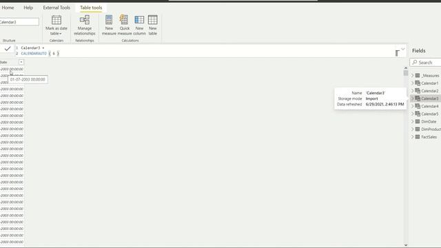Create a Quick measure
The image size is (441, 248).
pyautogui.click(x=125, y=25)
